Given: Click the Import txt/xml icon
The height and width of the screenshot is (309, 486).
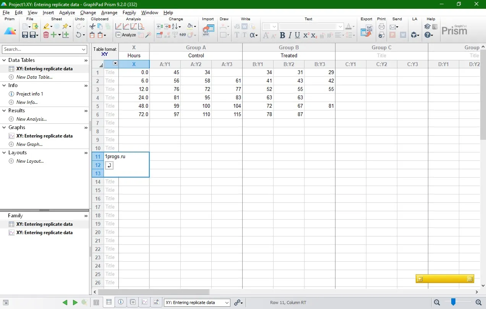Looking at the screenshot, I should [x=208, y=31].
